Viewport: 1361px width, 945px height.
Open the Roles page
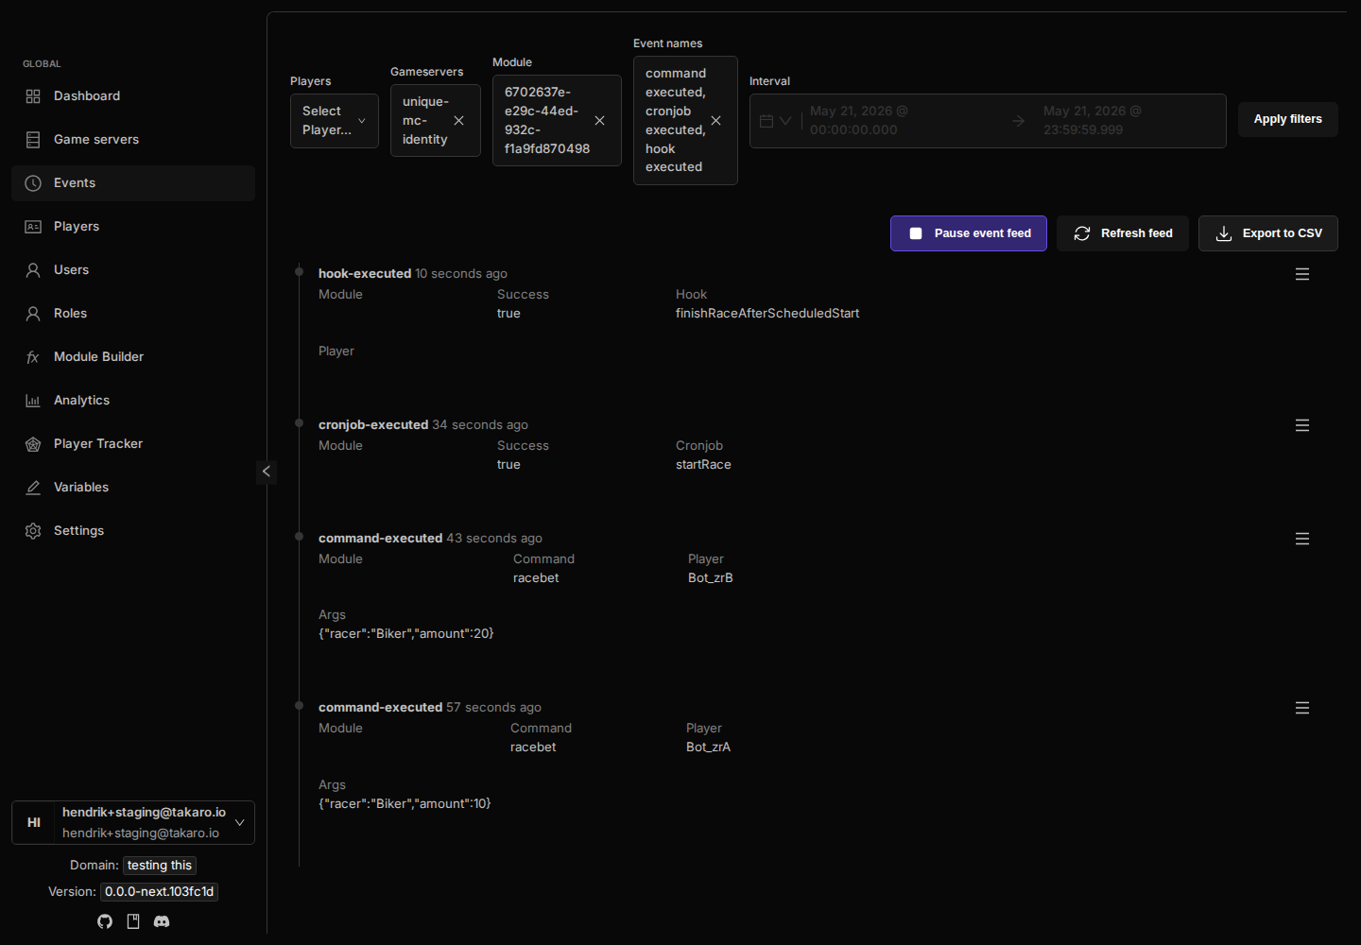pos(133,314)
